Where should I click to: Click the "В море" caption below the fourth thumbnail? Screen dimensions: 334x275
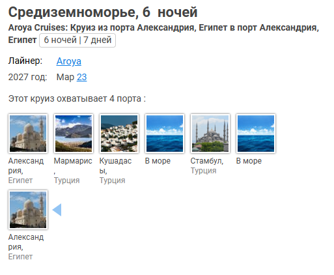tap(158, 161)
